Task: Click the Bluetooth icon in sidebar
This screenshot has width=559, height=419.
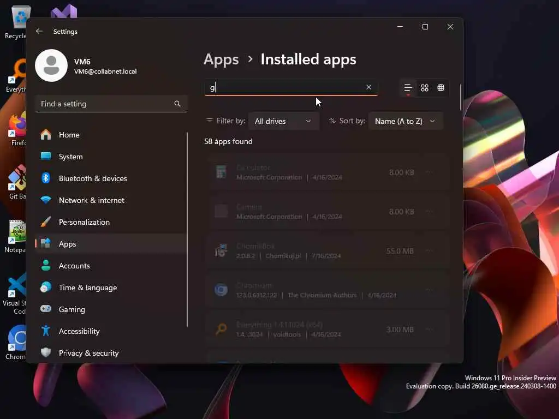Action: (x=46, y=178)
